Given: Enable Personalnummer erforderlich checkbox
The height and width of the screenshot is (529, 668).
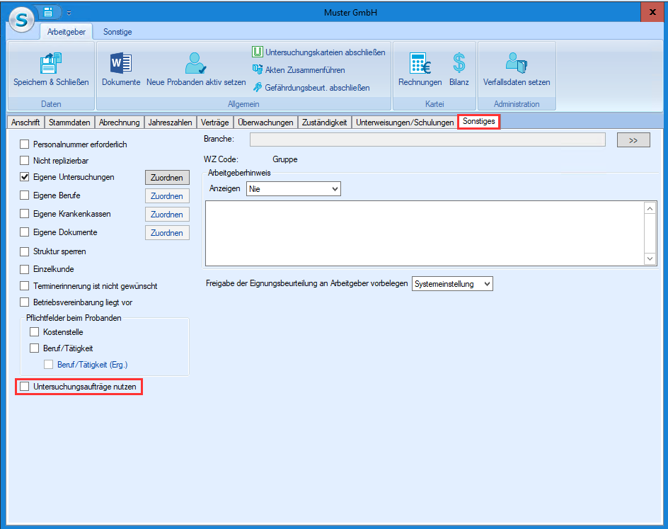Looking at the screenshot, I should (24, 144).
